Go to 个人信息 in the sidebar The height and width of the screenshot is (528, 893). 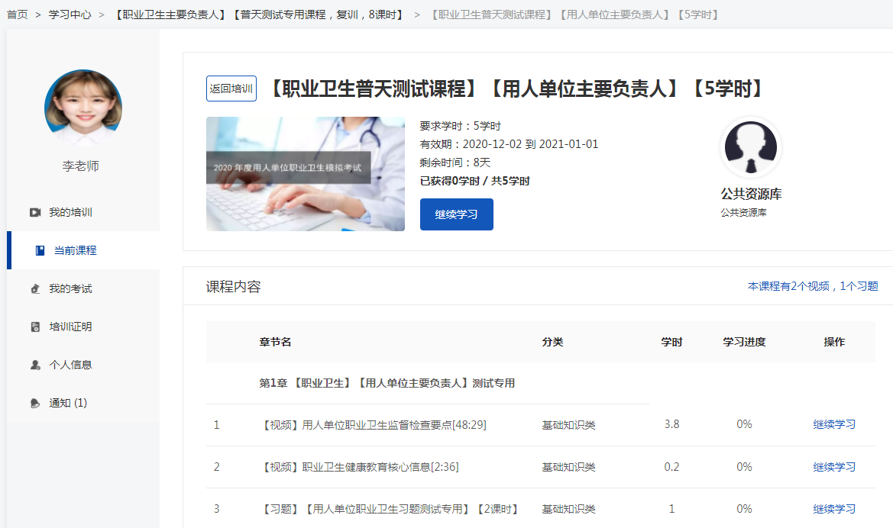70,365
